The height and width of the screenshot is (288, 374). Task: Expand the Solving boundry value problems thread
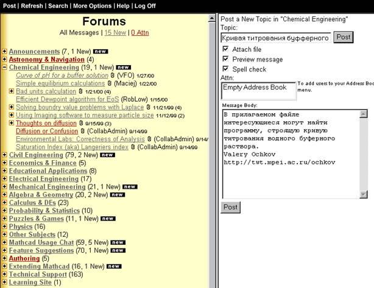pyautogui.click(x=11, y=107)
